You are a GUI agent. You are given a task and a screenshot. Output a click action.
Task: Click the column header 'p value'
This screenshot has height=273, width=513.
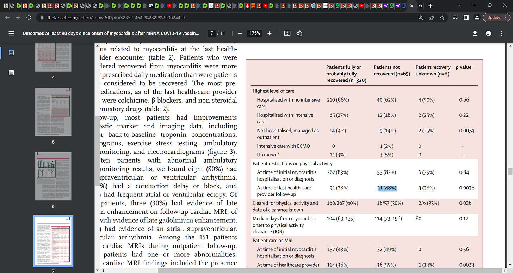[x=463, y=67]
